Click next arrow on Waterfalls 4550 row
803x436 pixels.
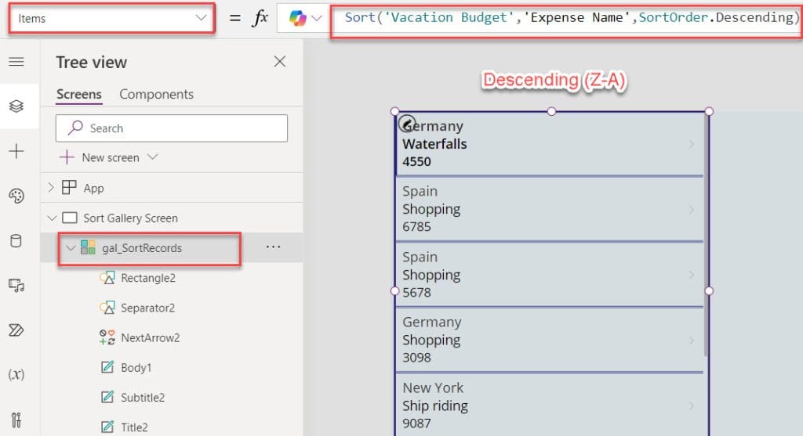692,144
